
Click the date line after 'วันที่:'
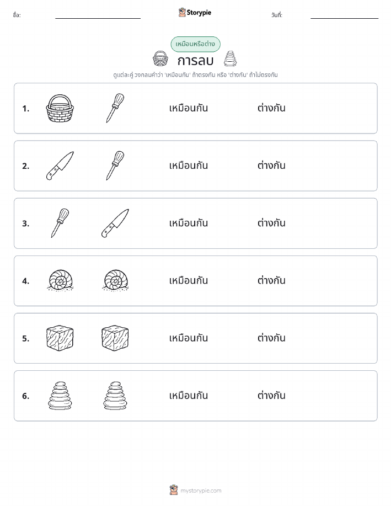pyautogui.click(x=344, y=15)
